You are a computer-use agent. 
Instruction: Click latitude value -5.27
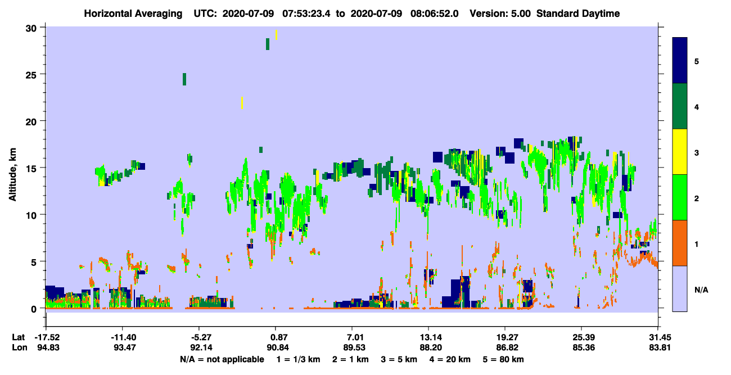tap(198, 337)
